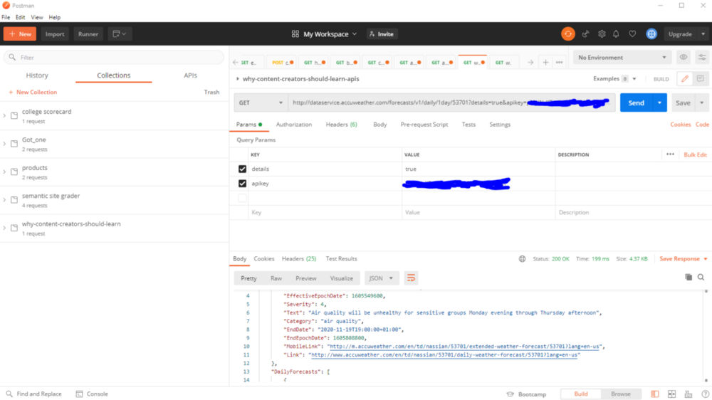This screenshot has width=712, height=400.
Task: Expand the semantic site grader collection
Action: click(4, 200)
